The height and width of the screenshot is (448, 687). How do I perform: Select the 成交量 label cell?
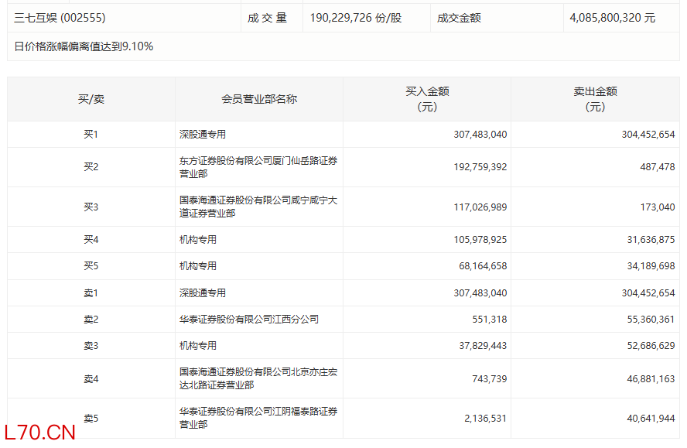pyautogui.click(x=268, y=18)
